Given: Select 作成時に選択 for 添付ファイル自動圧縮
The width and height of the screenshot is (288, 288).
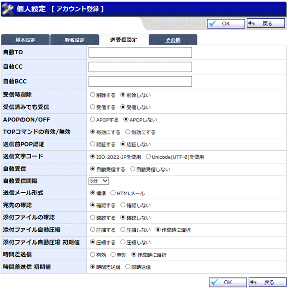Looking at the screenshot, I should point(158,229).
